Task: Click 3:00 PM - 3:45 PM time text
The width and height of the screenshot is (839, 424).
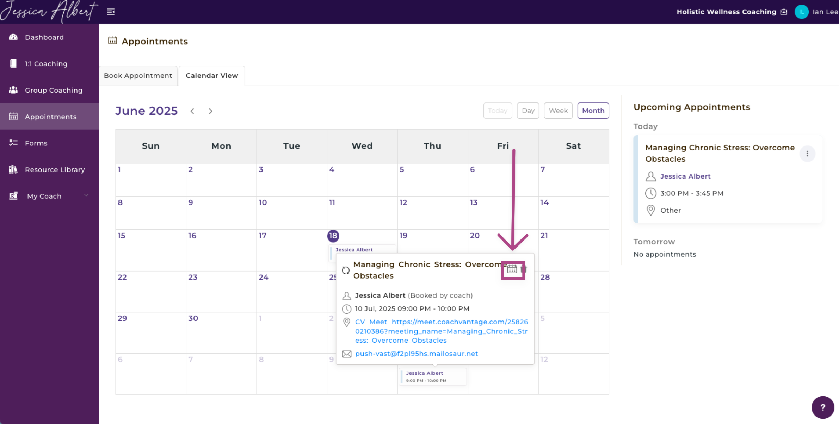Action: pyautogui.click(x=692, y=193)
